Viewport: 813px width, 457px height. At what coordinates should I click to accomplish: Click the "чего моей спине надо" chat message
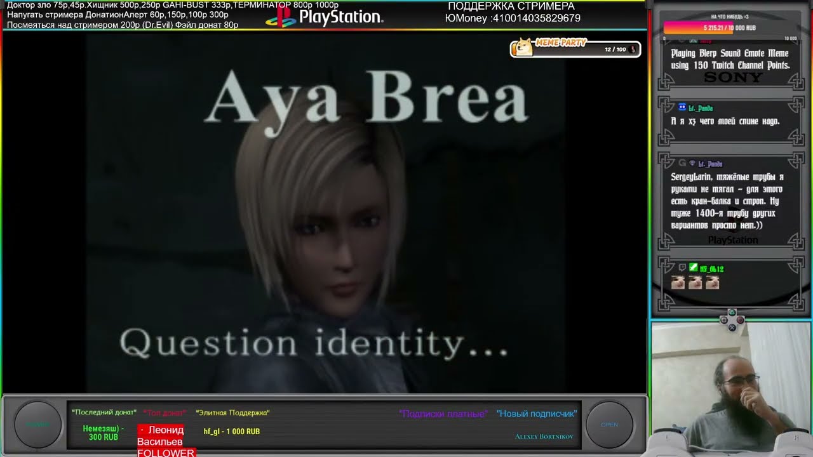point(725,121)
